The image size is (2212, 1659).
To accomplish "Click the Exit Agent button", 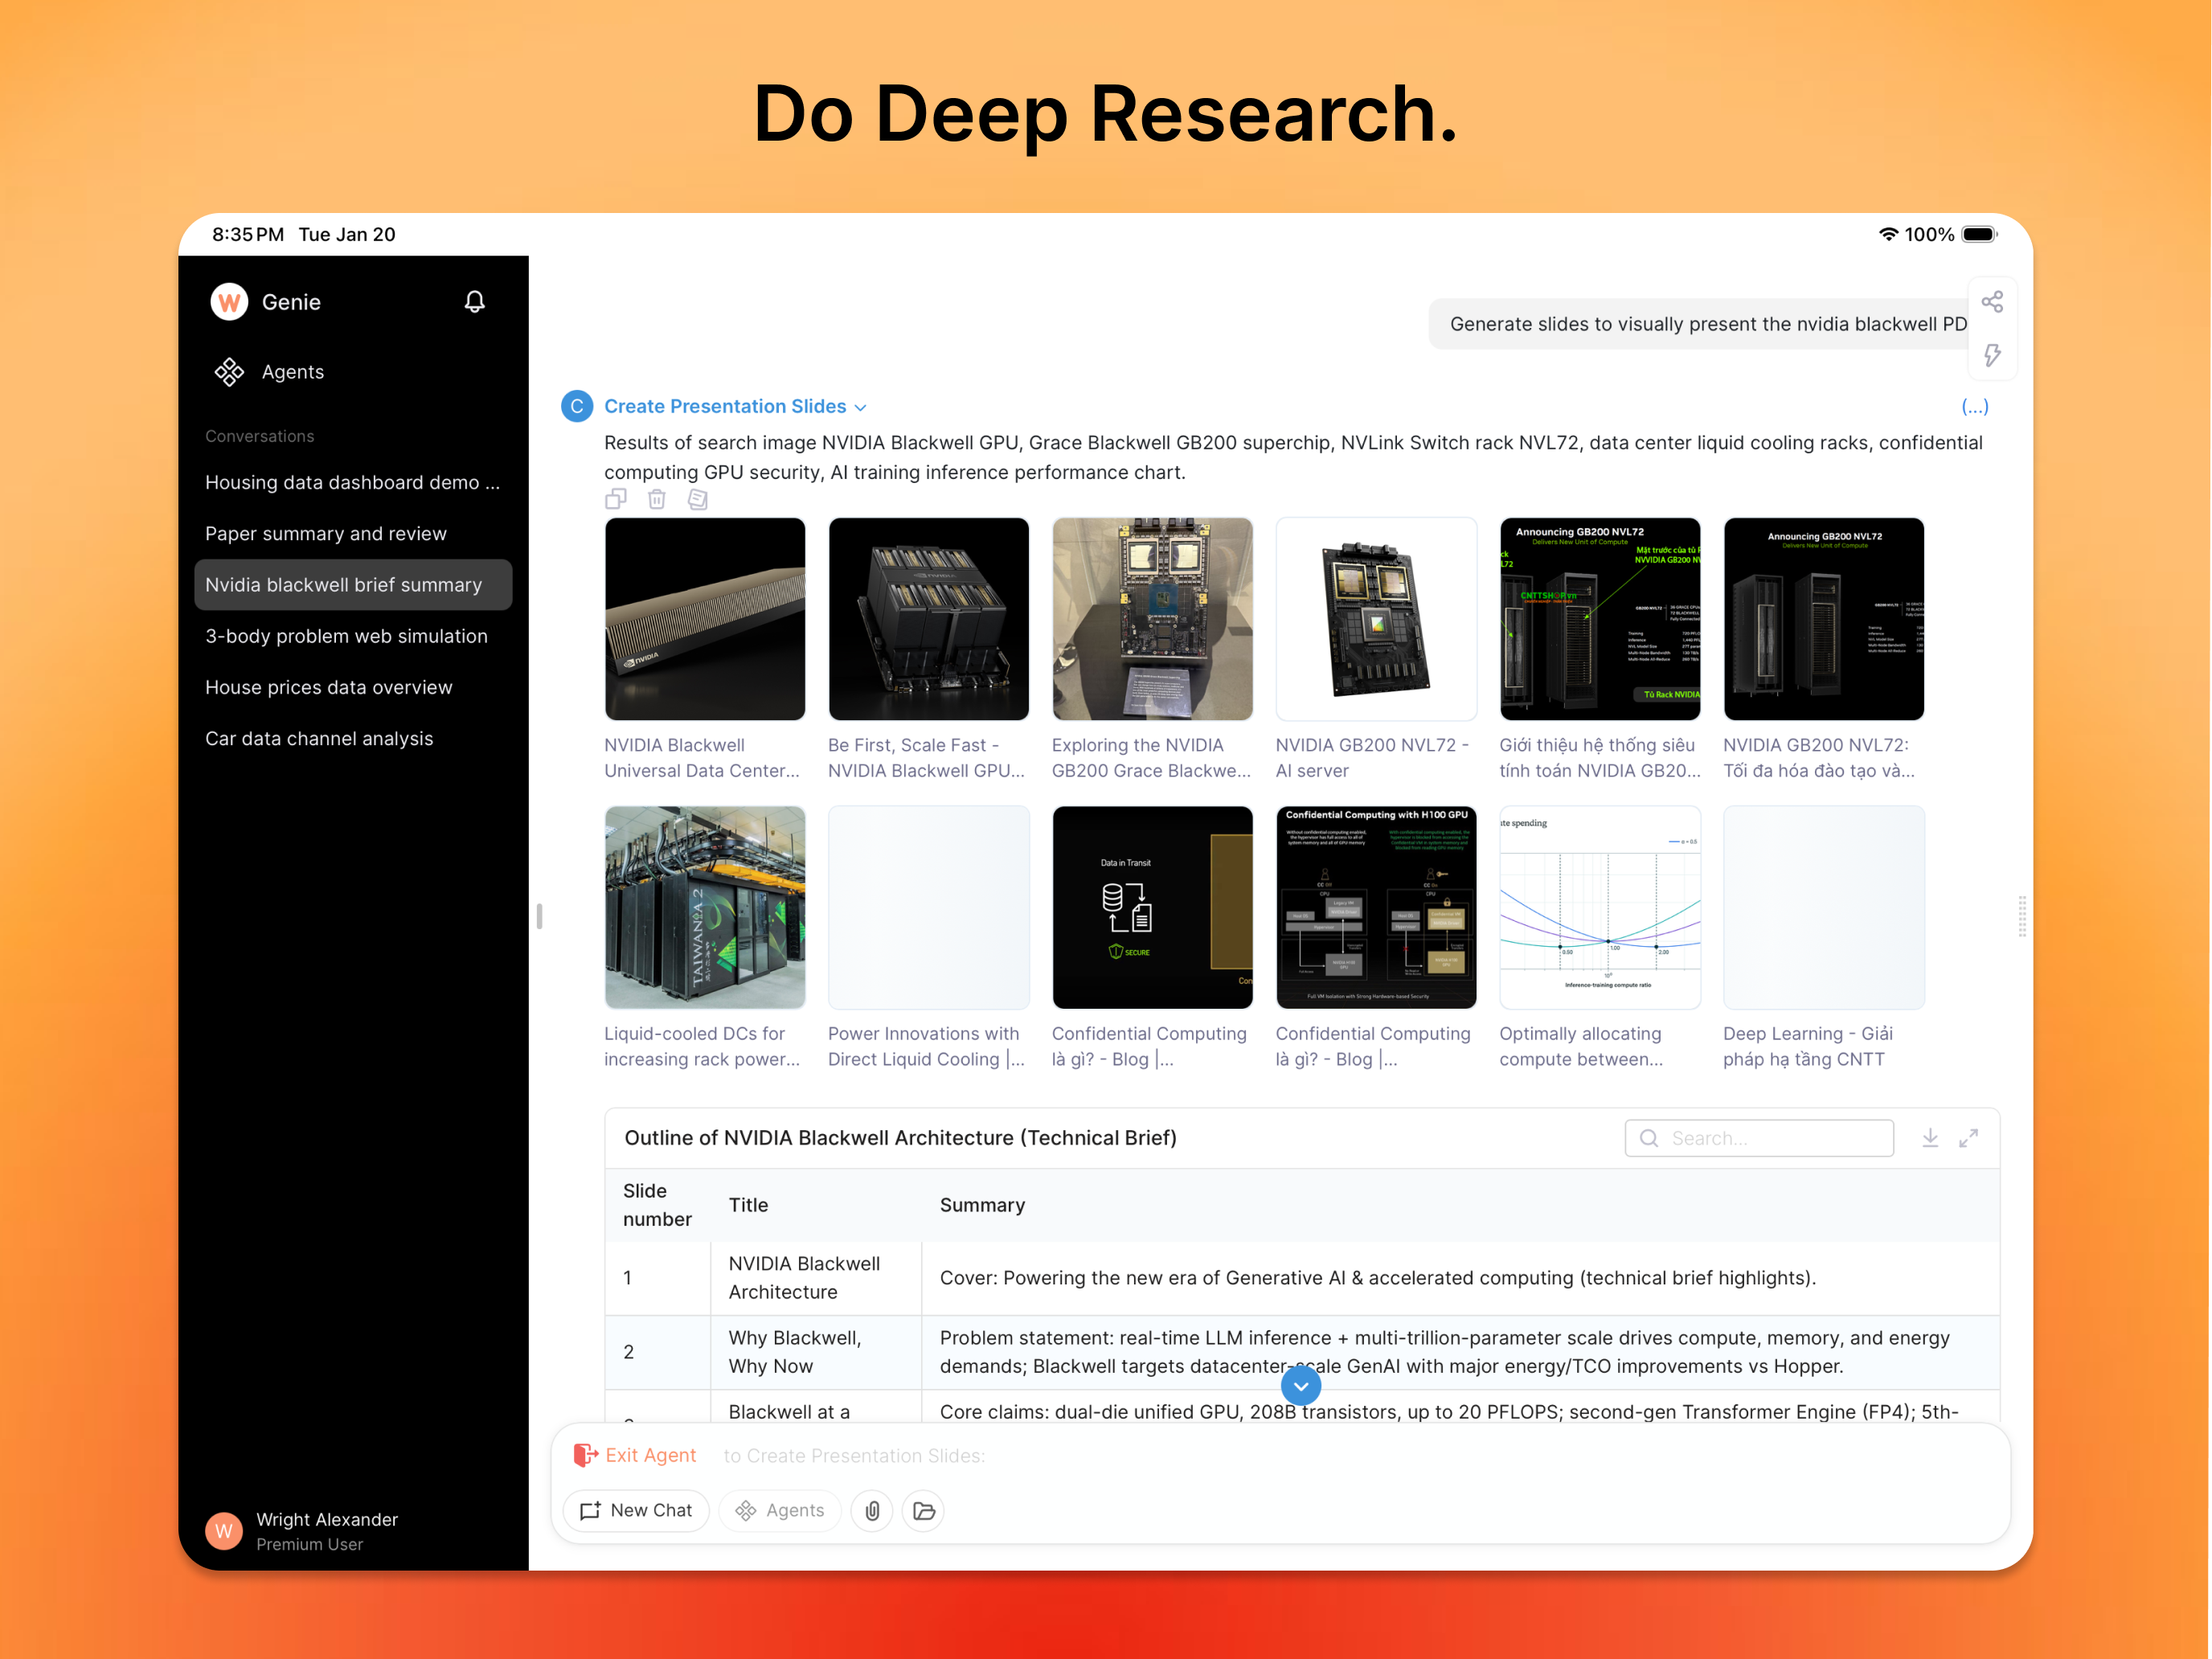I will coord(635,1455).
